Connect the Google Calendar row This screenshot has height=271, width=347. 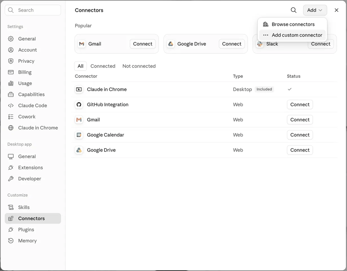click(x=300, y=135)
